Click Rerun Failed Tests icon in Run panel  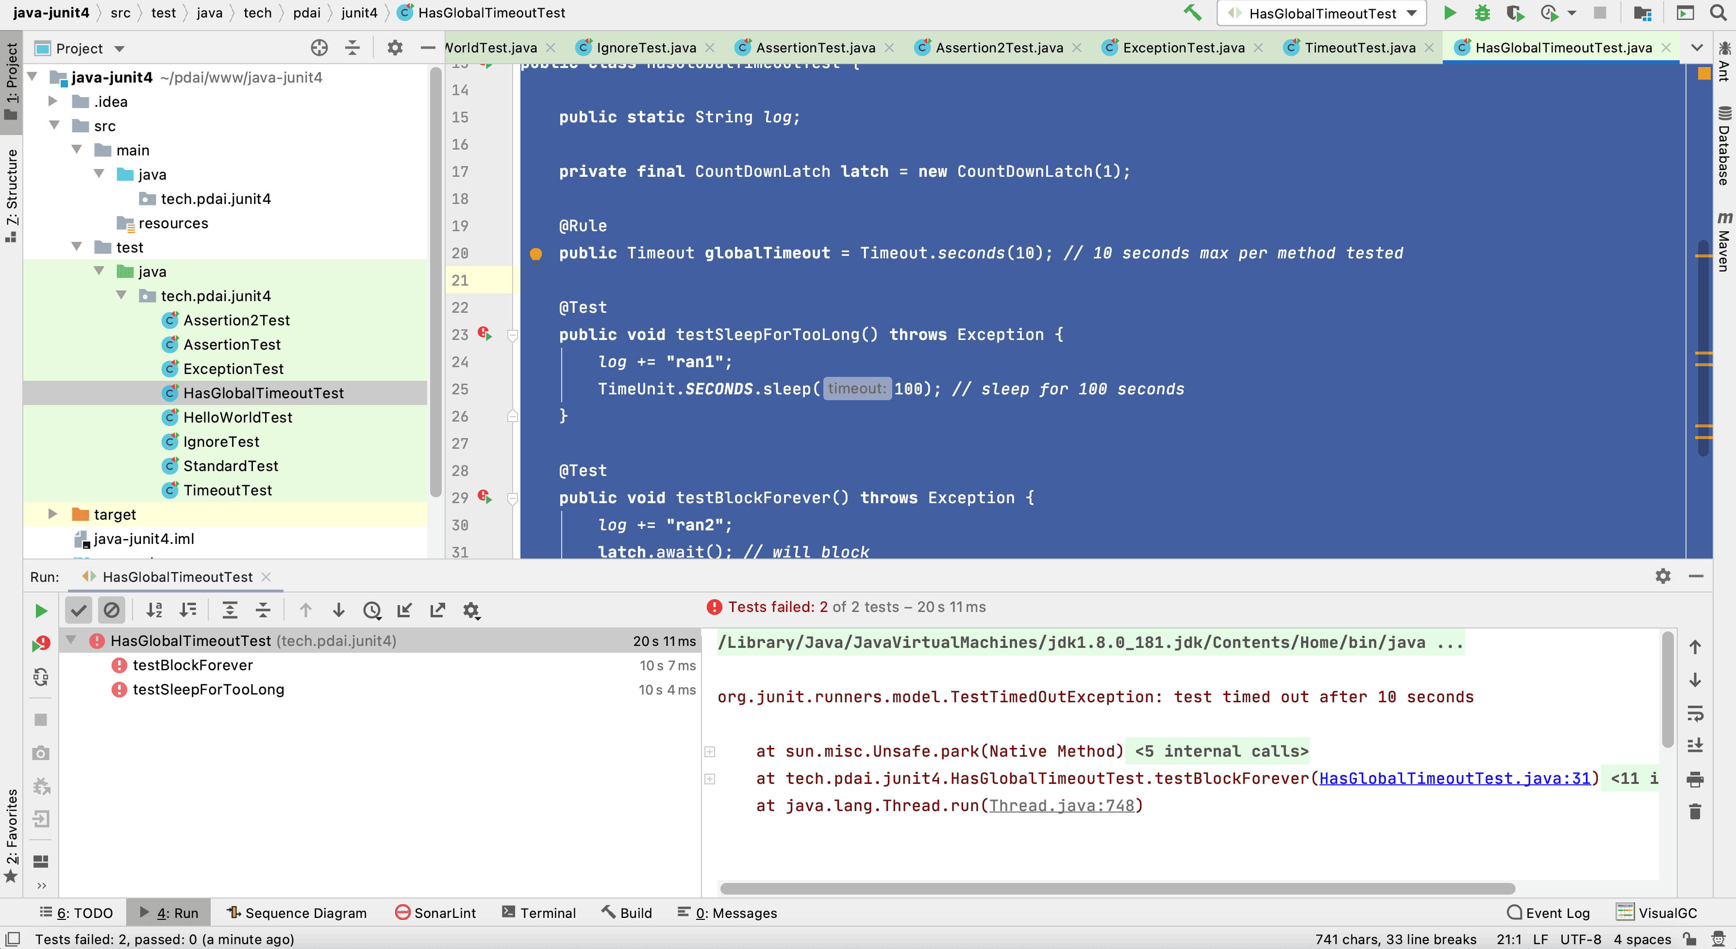[x=40, y=644]
